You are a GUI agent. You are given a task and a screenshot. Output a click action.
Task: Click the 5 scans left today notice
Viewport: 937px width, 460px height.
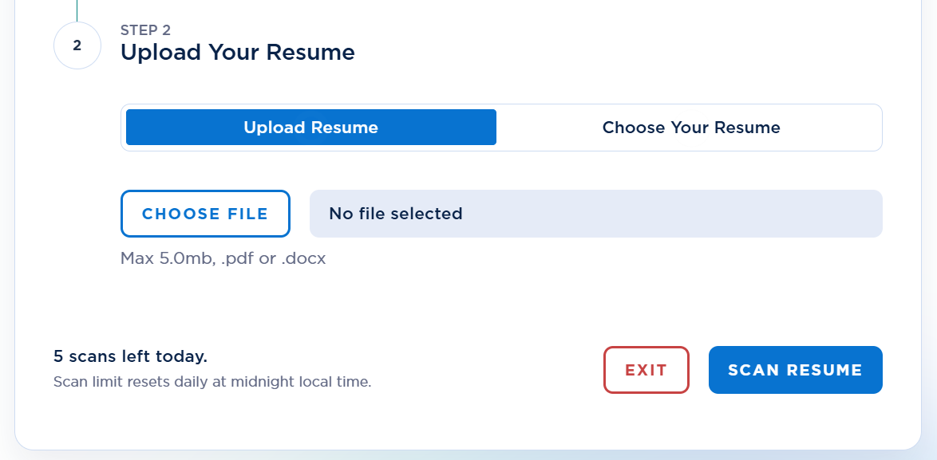(x=130, y=357)
